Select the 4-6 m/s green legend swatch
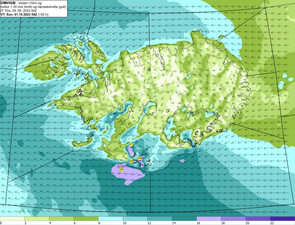This screenshot has height=225, width=295. pyautogui.click(x=62, y=219)
